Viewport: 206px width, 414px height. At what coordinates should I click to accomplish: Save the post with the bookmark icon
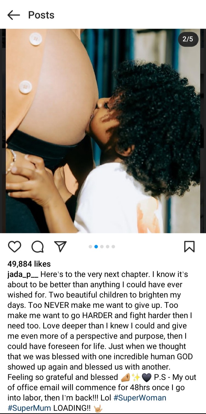[189, 246]
